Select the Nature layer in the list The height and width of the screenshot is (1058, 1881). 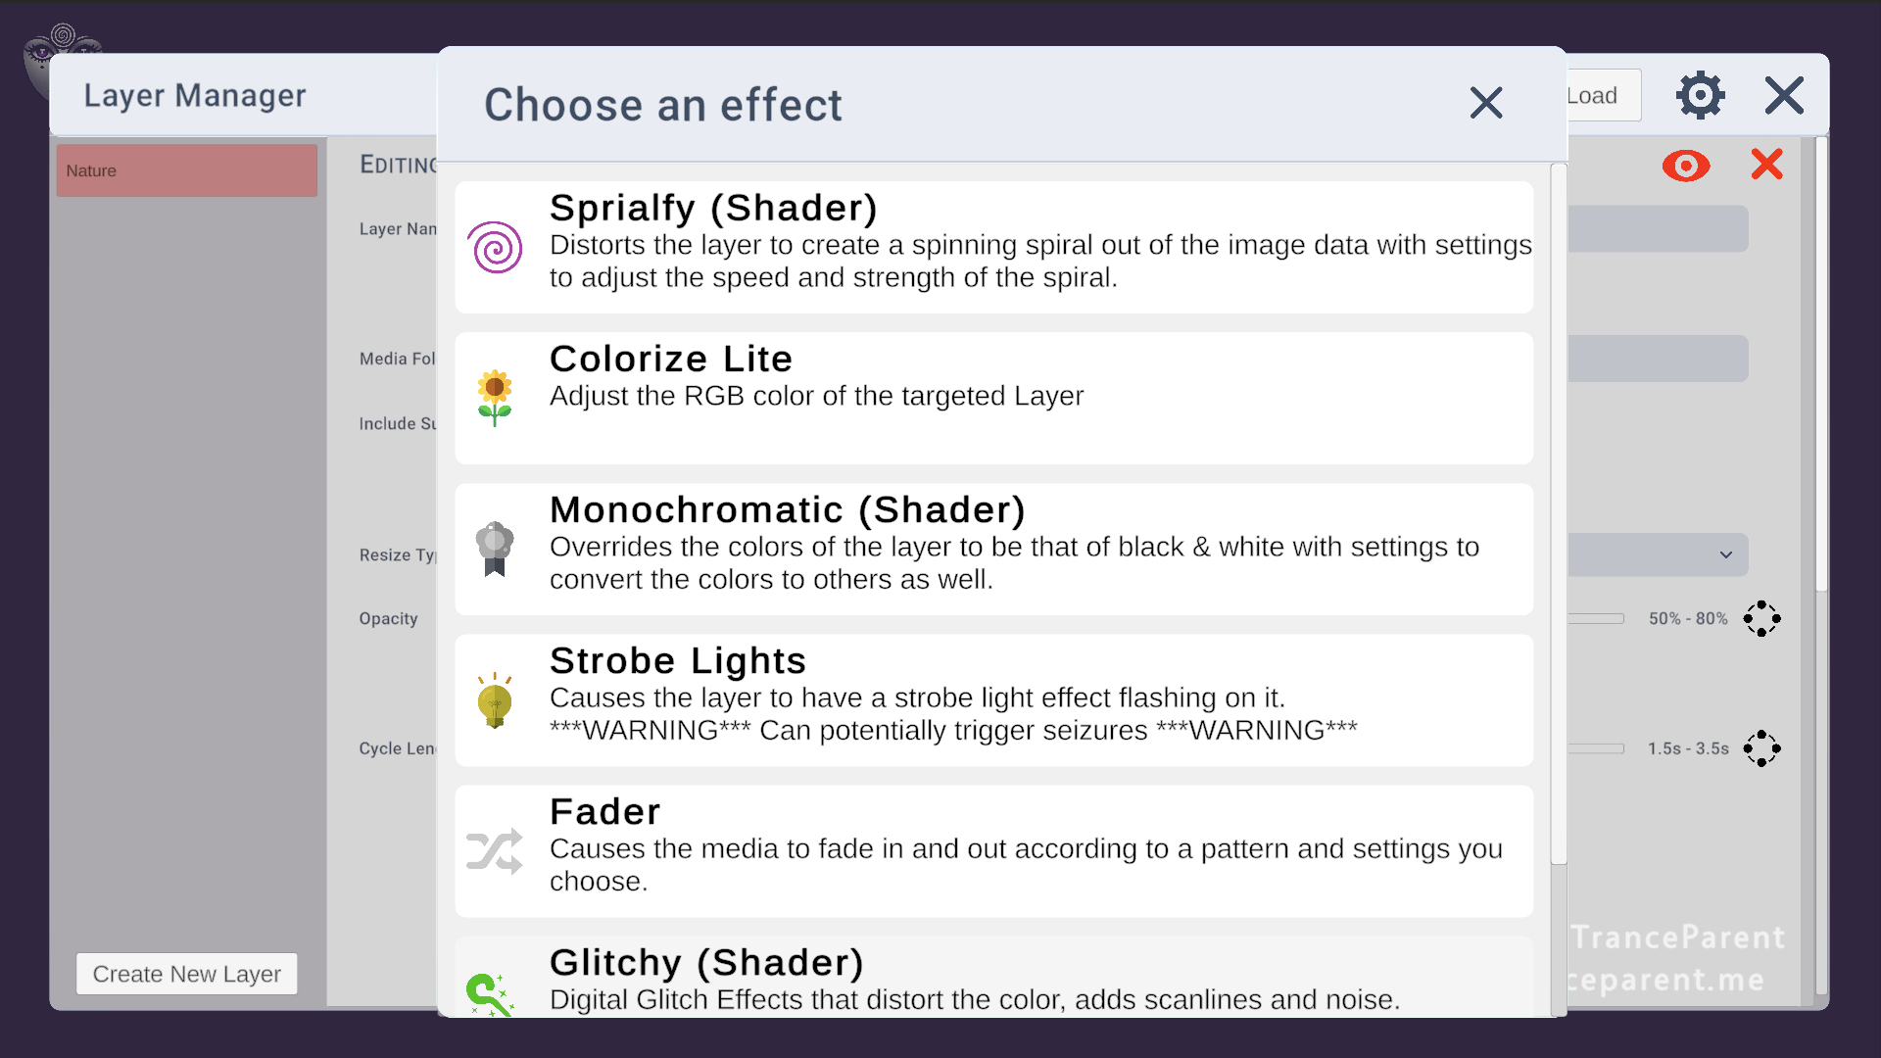(187, 170)
